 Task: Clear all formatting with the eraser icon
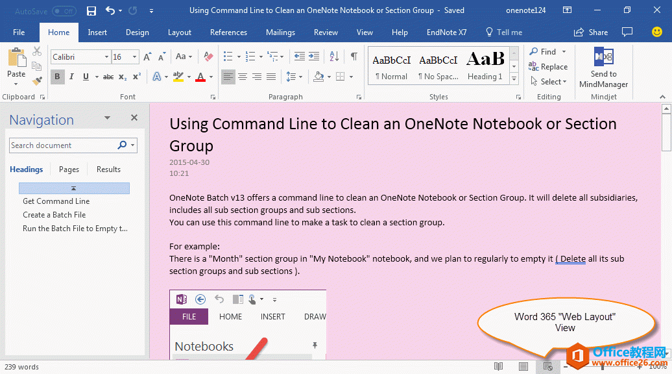(x=208, y=56)
